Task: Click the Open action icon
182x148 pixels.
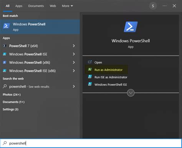Action: (x=90, y=62)
